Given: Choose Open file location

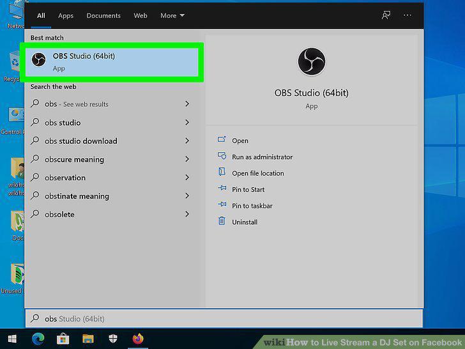Looking at the screenshot, I should [257, 173].
